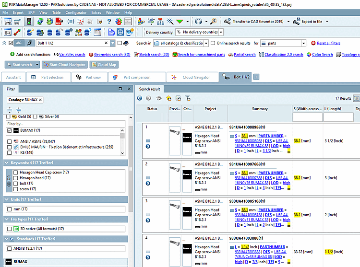Click the favorites star folder icon
The image size is (360, 267).
169,98
